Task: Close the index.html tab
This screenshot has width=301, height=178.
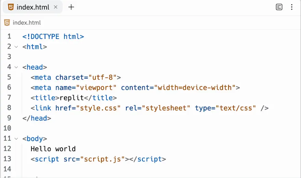Action: 56,7
